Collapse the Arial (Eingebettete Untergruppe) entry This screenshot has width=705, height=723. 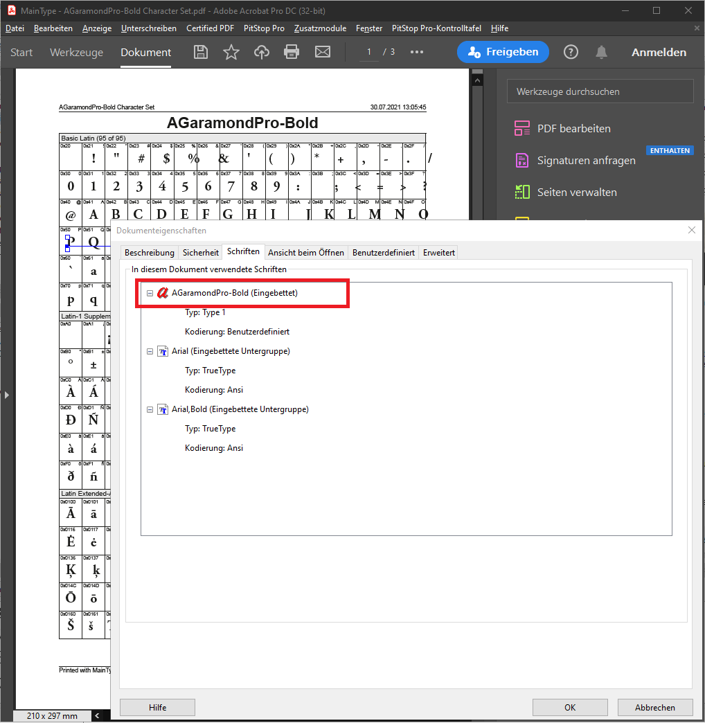(150, 351)
